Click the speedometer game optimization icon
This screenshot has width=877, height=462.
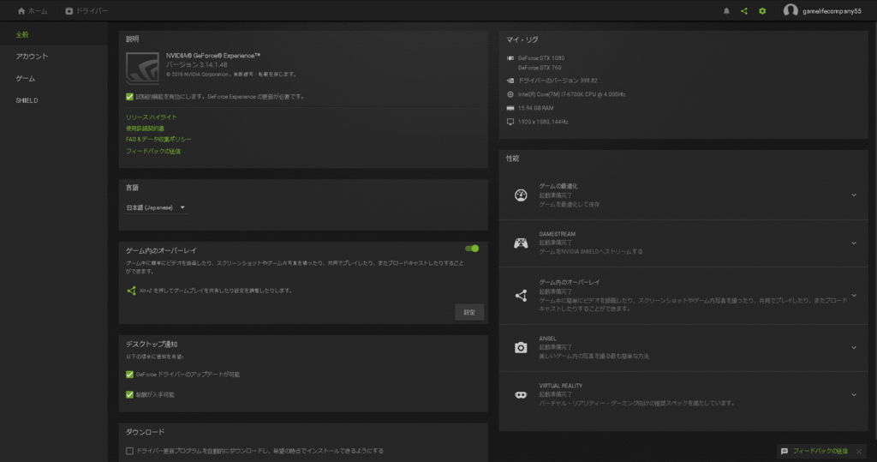point(521,195)
